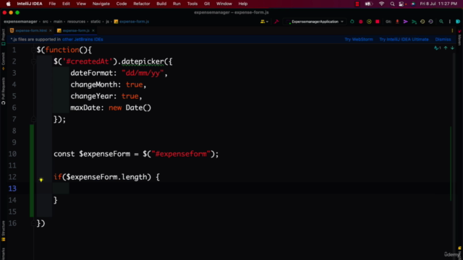The width and height of the screenshot is (463, 260).
Task: Open the Build menu
Action: click(161, 4)
